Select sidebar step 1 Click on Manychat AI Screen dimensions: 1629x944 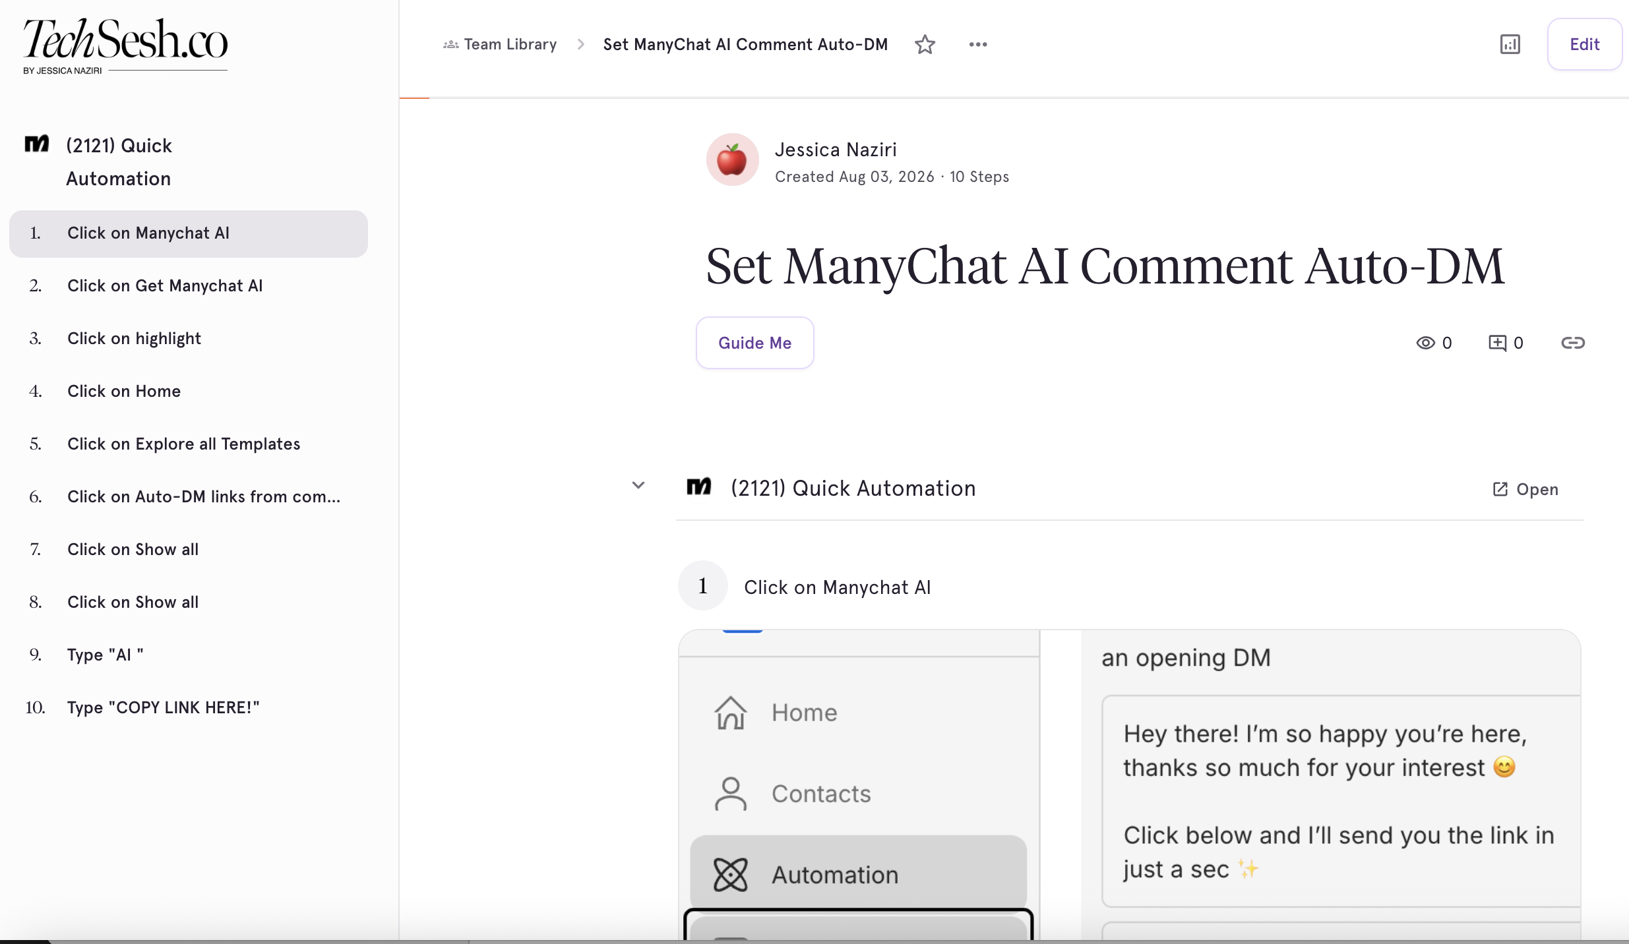(x=189, y=233)
